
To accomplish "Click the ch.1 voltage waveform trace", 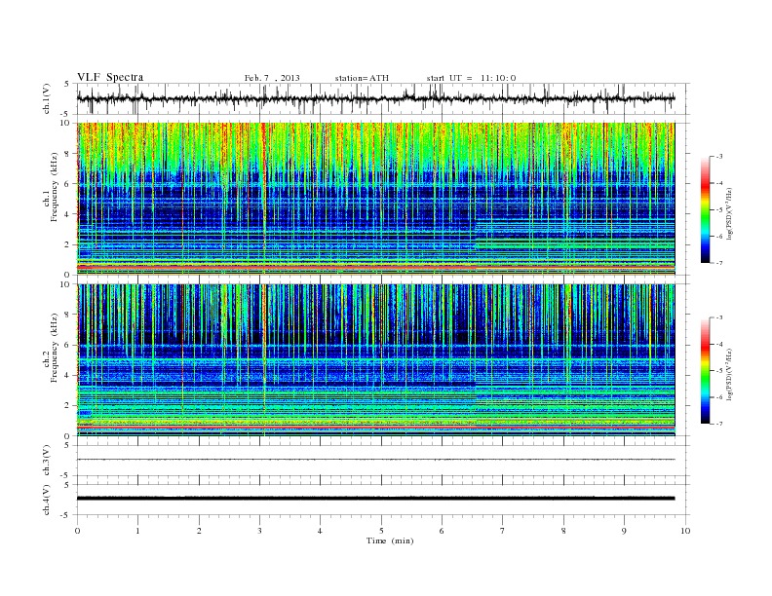I will click(x=375, y=98).
